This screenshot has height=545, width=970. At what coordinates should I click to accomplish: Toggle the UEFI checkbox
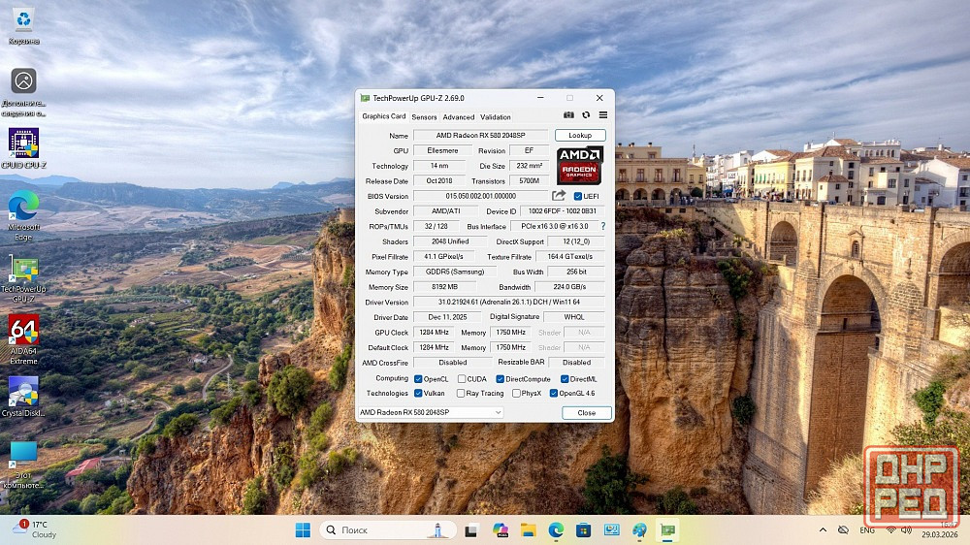pyautogui.click(x=578, y=196)
